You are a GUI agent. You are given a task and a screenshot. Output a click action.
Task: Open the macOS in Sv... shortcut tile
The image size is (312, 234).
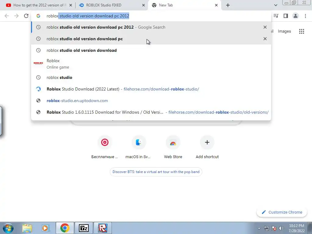(139, 147)
